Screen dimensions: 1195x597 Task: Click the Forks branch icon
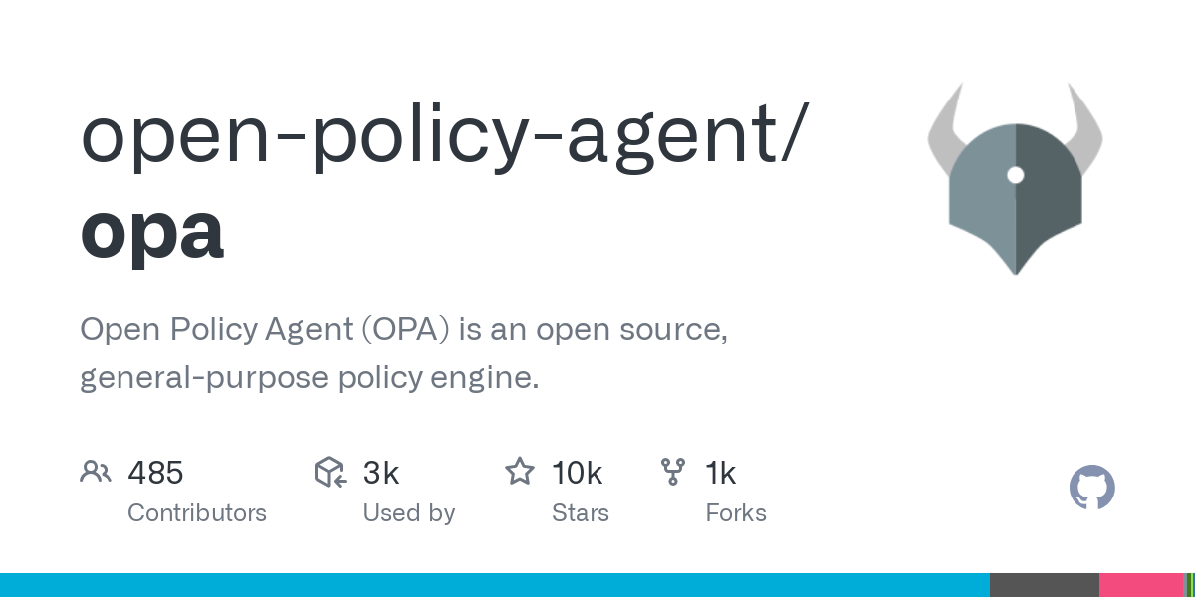(x=673, y=472)
